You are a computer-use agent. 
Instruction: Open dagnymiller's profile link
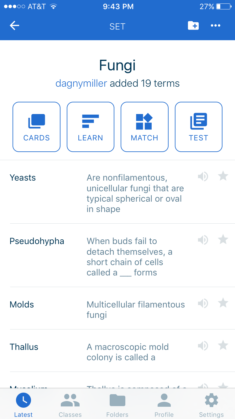pyautogui.click(x=81, y=83)
